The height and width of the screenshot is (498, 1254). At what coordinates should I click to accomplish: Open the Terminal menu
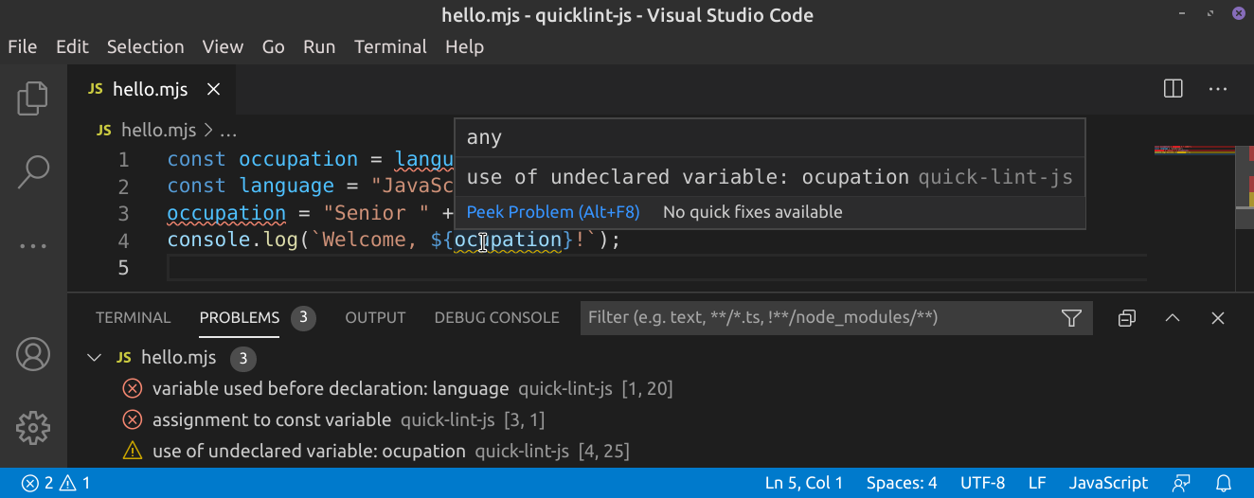pyautogui.click(x=390, y=46)
